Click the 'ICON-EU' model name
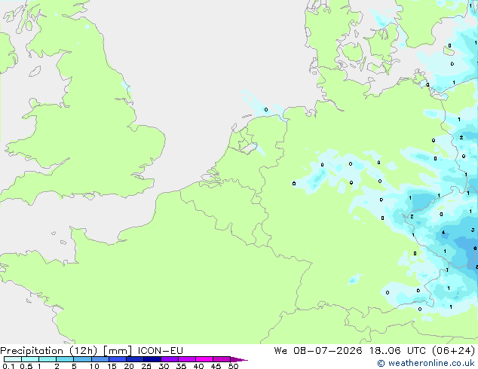The height and width of the screenshot is (369, 478). pyautogui.click(x=161, y=351)
